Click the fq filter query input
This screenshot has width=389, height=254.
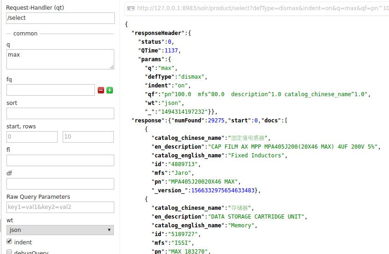pos(51,90)
